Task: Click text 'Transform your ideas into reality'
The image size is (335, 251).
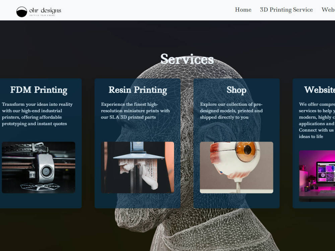Action: point(37,104)
